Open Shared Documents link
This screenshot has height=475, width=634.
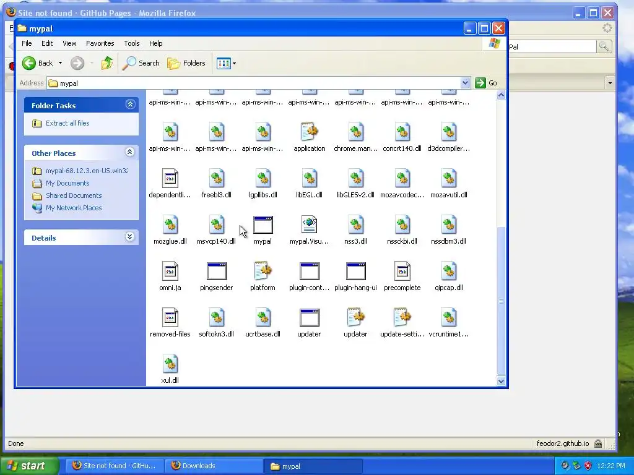tap(74, 195)
